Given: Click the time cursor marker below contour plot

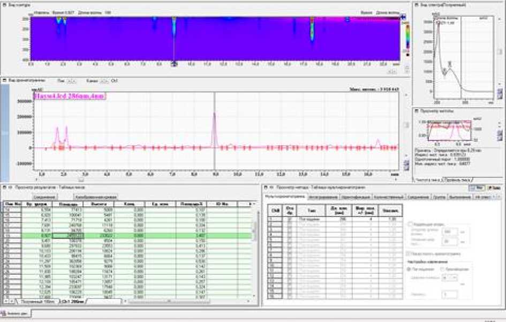Looking at the screenshot, I should click(x=173, y=63).
